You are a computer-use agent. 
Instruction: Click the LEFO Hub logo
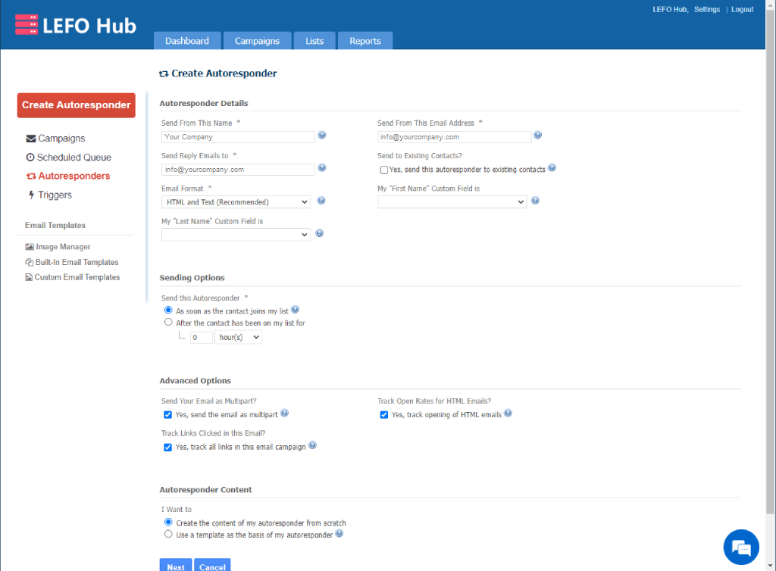(76, 26)
